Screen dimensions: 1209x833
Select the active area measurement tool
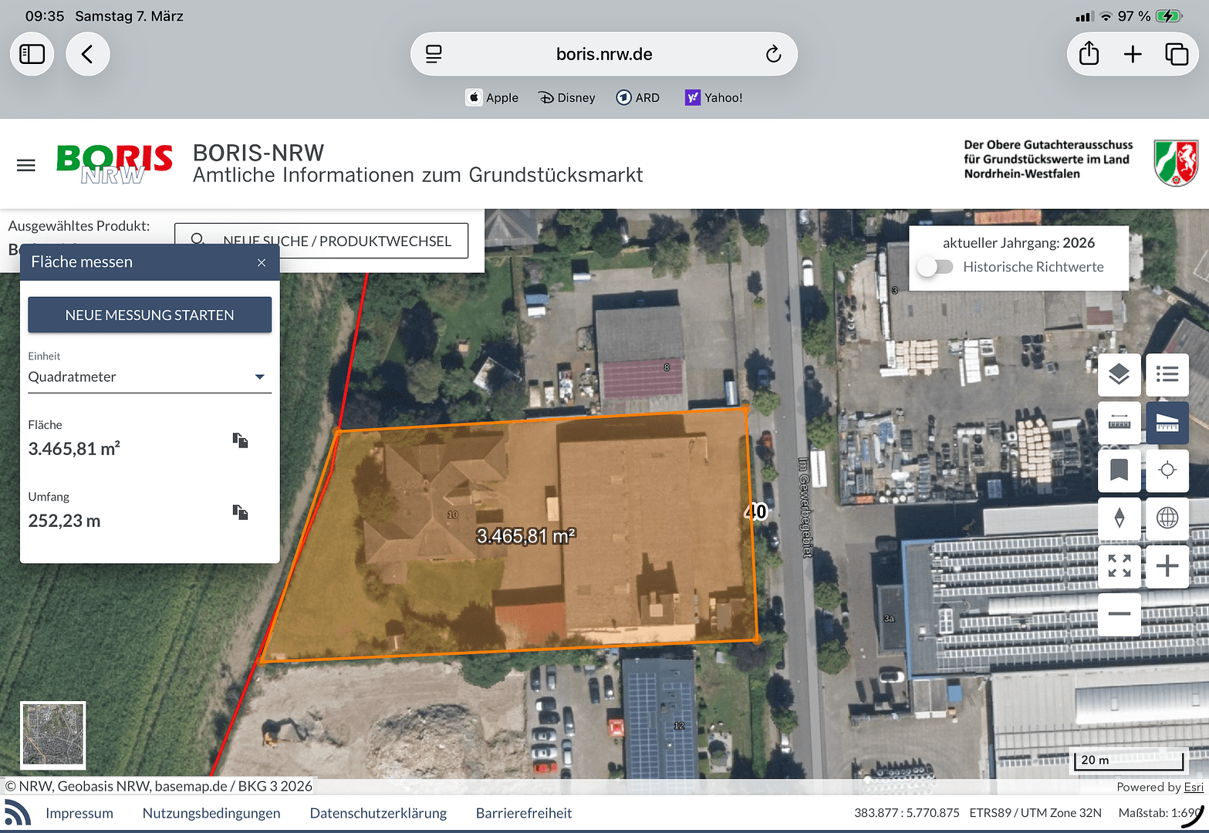coord(1167,423)
